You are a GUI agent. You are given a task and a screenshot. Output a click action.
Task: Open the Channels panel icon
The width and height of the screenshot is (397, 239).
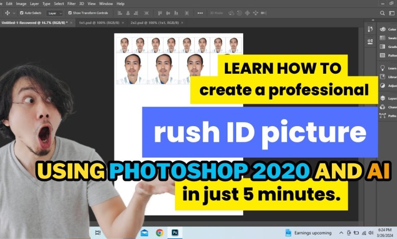[383, 107]
